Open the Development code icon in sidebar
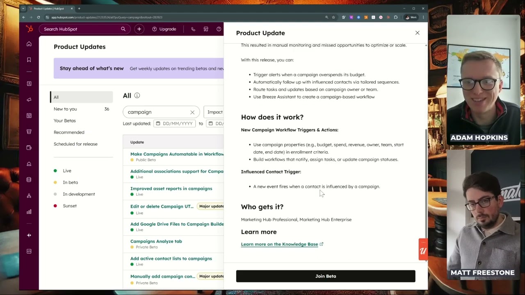The image size is (525, 295). (29, 251)
